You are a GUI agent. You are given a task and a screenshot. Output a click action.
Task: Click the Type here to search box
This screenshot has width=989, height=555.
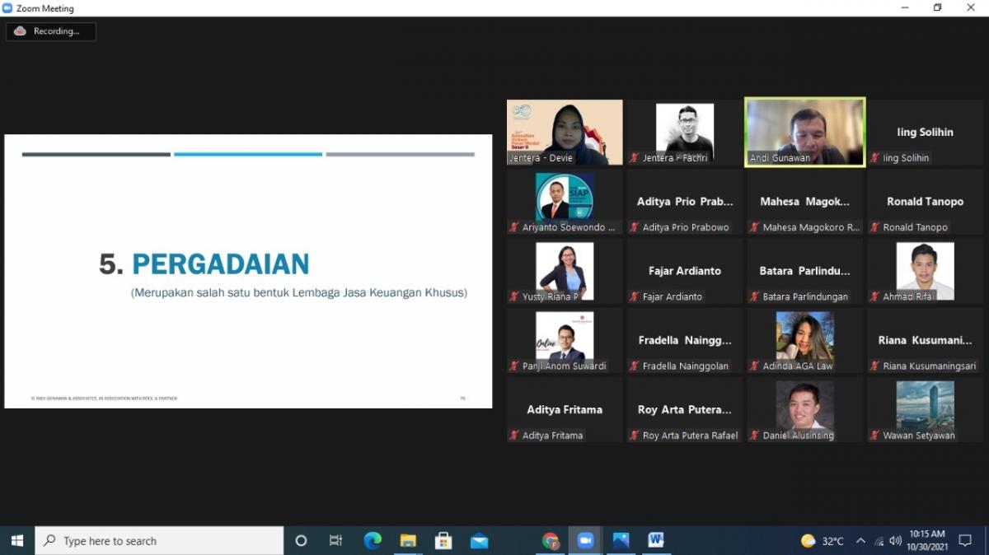point(160,540)
